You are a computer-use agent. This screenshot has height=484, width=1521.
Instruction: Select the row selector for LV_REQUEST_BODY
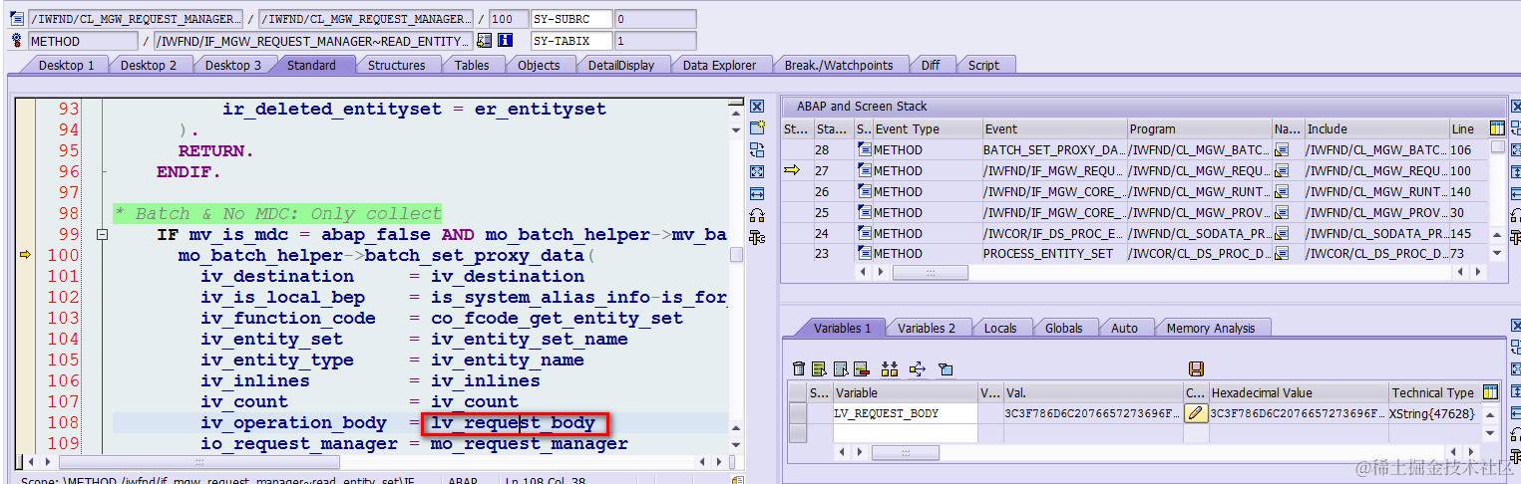(797, 413)
